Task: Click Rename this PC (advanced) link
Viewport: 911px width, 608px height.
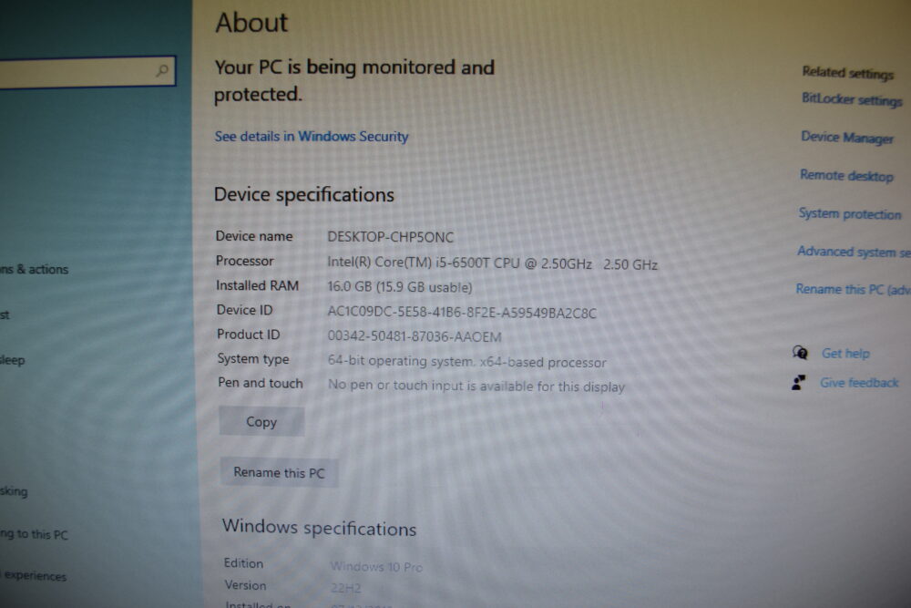Action: (854, 290)
